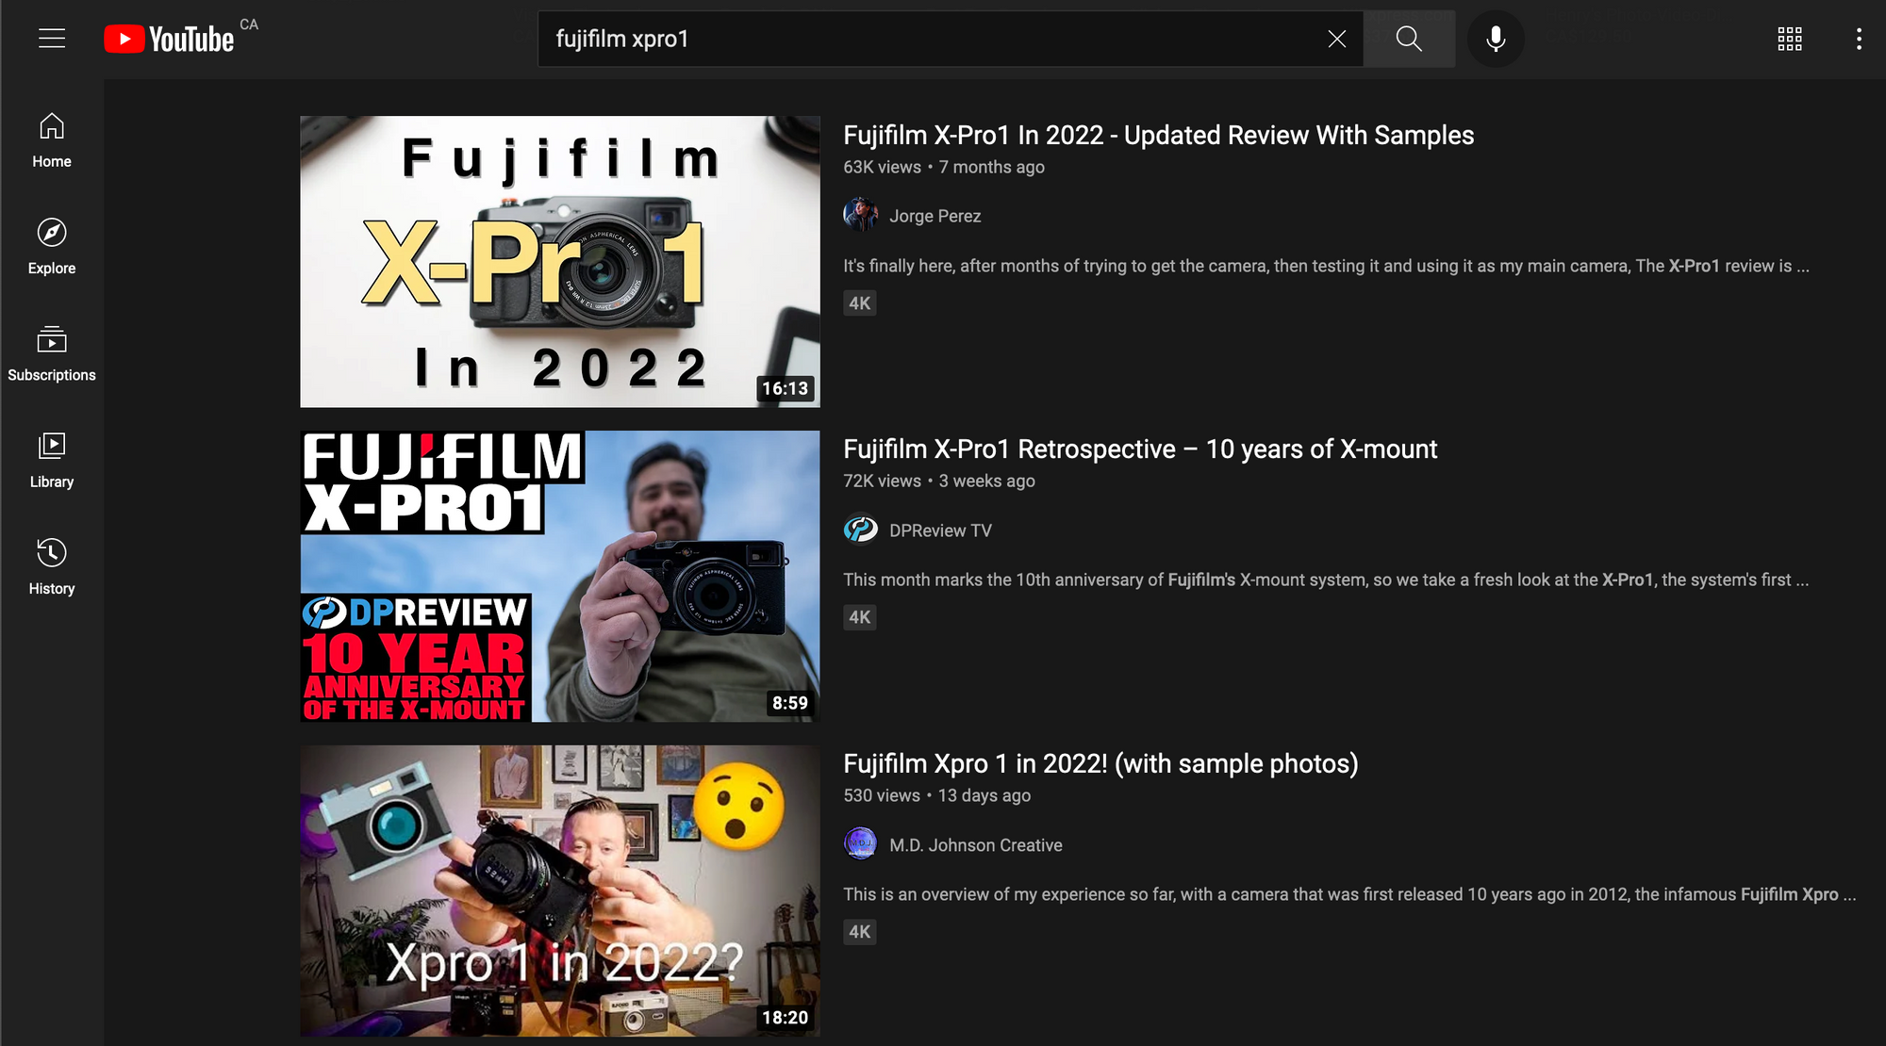Open Explore in sidebar

(x=52, y=247)
